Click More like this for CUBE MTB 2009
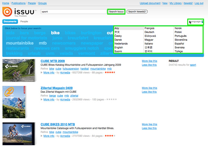Screen dimensions: 208x149 click(149, 61)
